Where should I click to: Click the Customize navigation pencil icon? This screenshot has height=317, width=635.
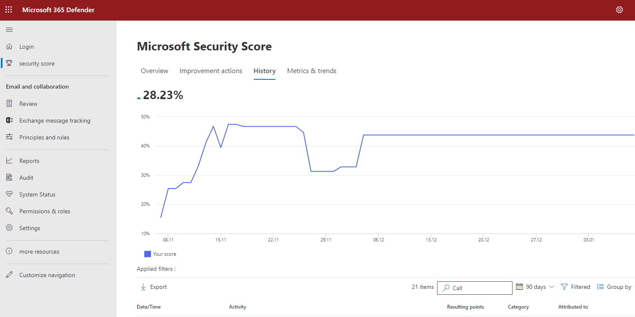click(x=9, y=275)
